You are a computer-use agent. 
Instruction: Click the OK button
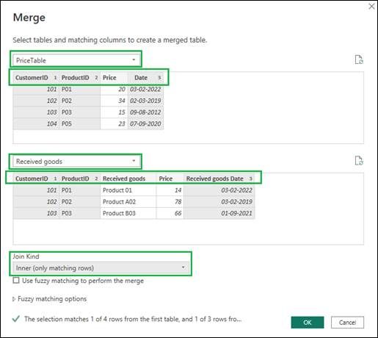(308, 323)
